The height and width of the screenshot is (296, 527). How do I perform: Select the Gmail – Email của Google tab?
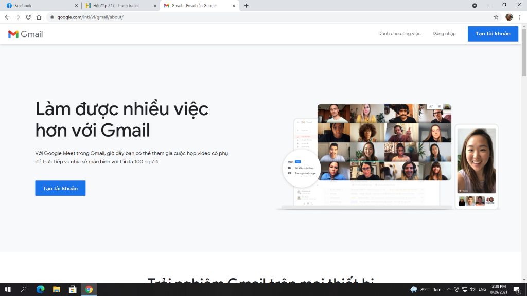click(x=200, y=5)
